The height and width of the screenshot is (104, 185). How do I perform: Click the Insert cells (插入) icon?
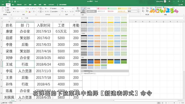(143, 10)
